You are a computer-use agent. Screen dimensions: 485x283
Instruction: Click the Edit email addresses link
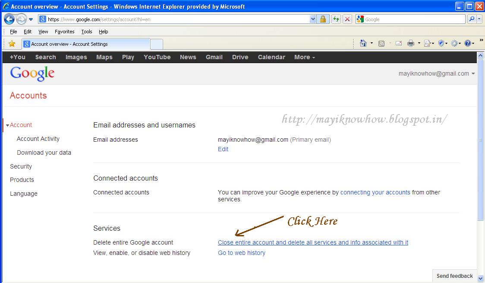pos(223,149)
